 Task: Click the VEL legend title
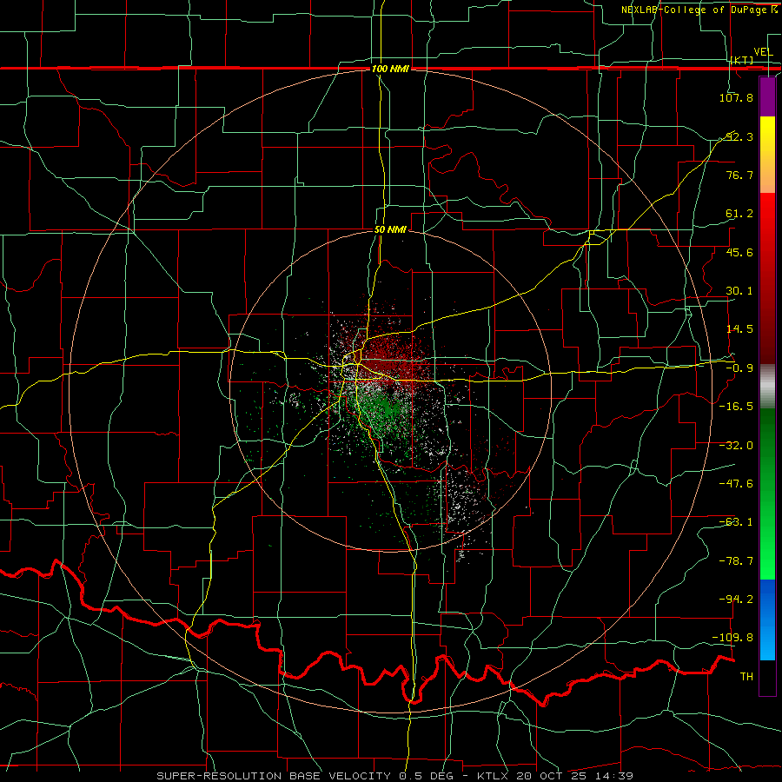point(763,52)
